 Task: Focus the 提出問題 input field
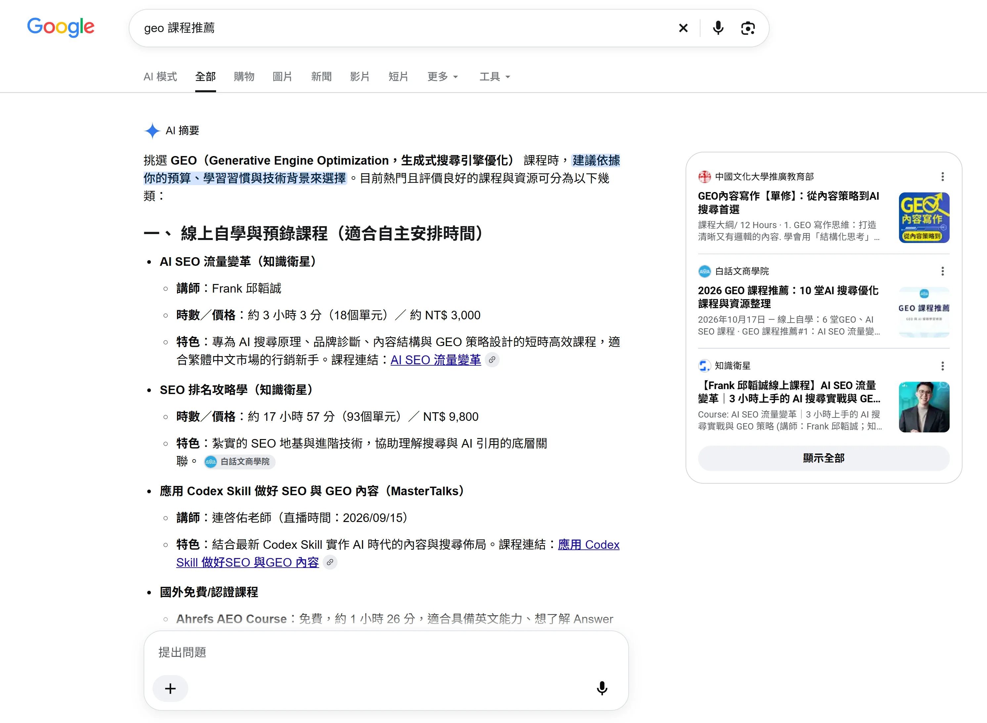tap(386, 652)
